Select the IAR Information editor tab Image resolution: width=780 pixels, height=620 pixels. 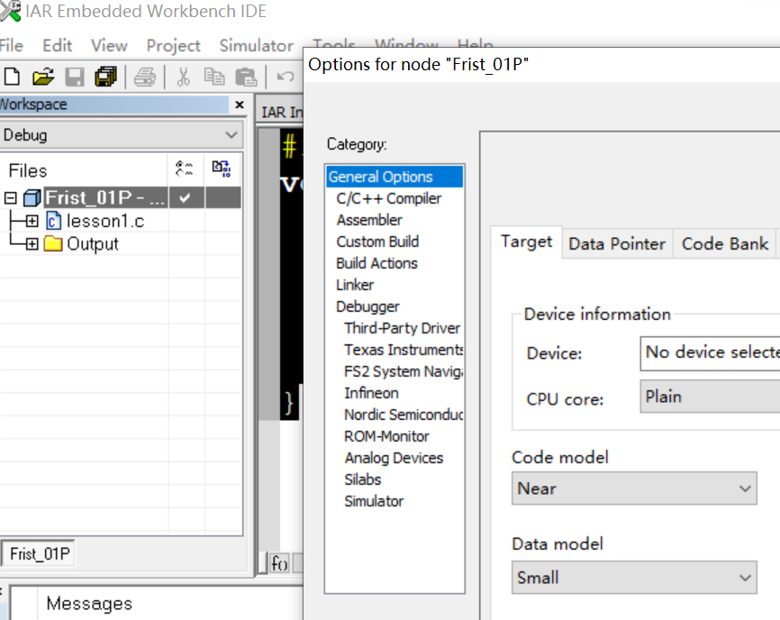coord(280,113)
